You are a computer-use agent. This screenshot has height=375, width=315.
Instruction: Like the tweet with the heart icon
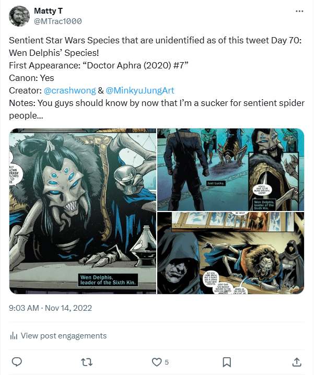pyautogui.click(x=156, y=361)
